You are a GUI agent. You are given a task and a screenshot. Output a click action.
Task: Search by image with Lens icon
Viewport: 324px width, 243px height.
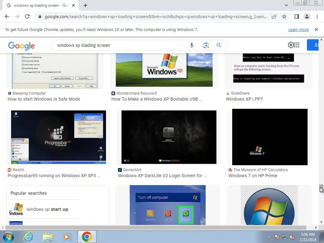coord(206,45)
